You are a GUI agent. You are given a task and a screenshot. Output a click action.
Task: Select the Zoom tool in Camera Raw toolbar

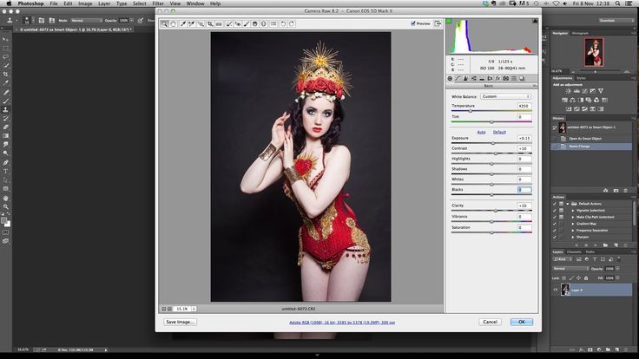click(x=164, y=23)
